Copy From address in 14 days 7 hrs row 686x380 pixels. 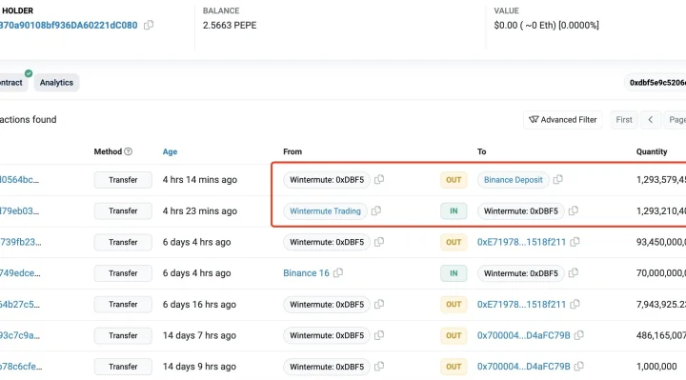(379, 335)
